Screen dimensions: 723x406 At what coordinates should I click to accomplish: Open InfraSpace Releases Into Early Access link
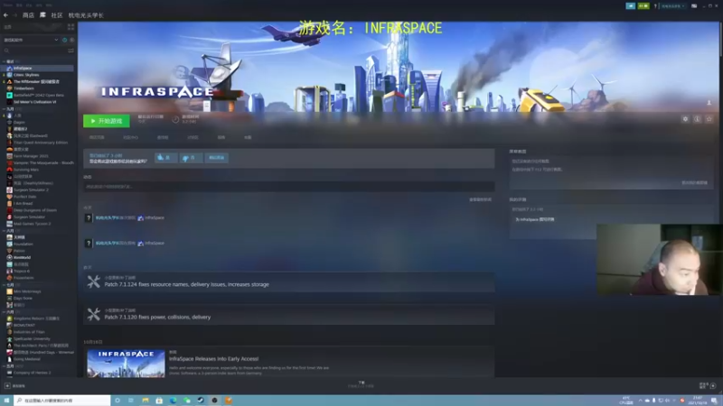coord(214,358)
